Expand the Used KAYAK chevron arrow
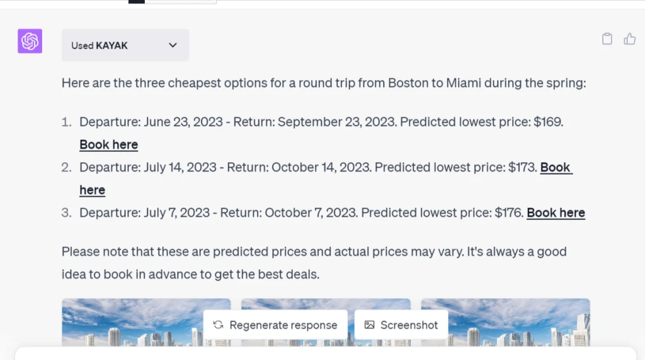Screen dimensions: 645x360 173,45
